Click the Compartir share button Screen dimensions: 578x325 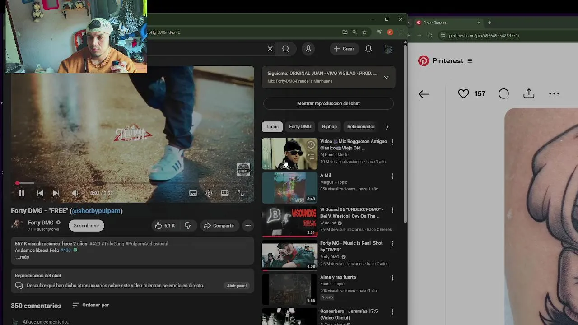(219, 226)
